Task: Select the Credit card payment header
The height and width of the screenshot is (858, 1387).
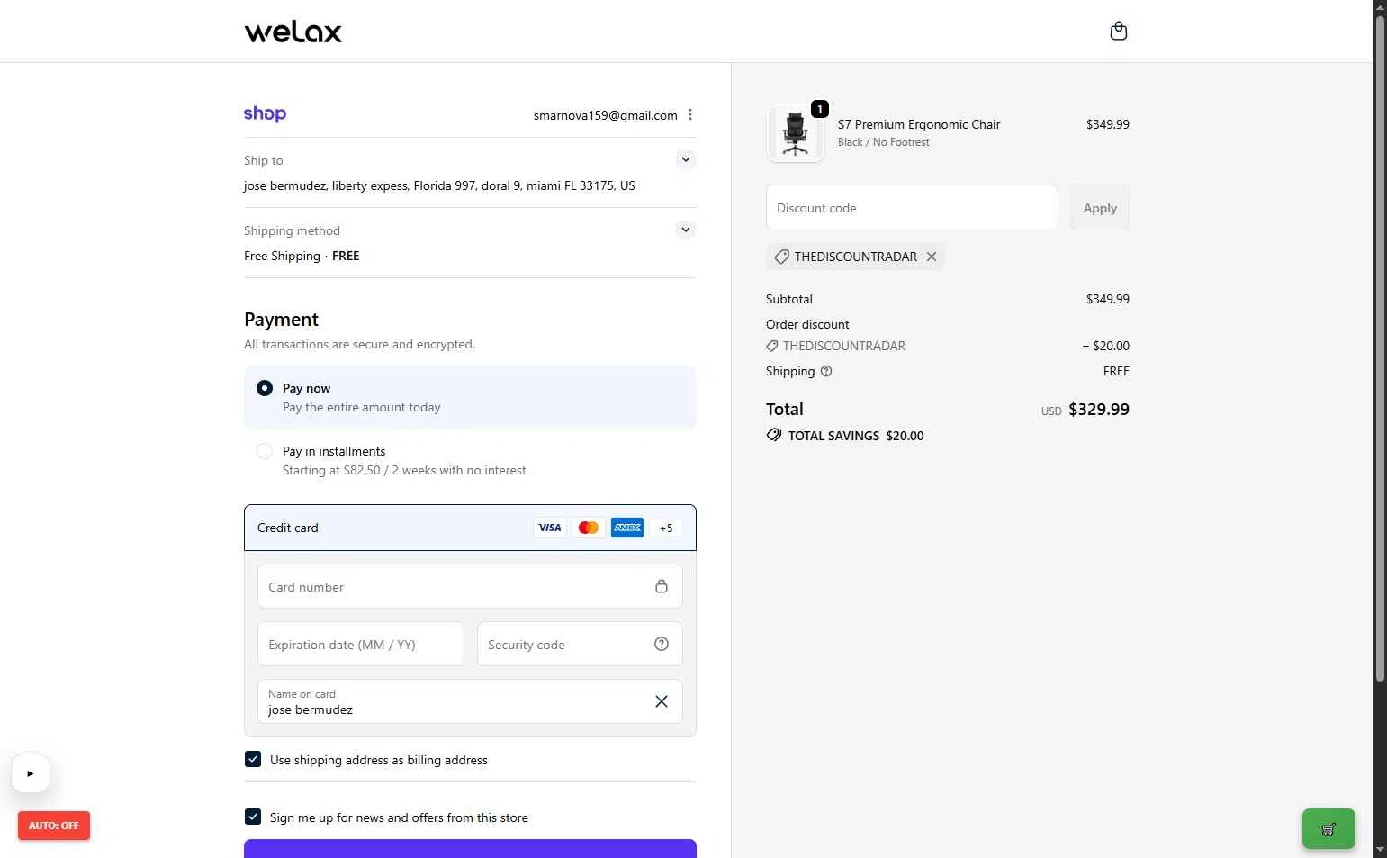Action: pyautogui.click(x=470, y=528)
